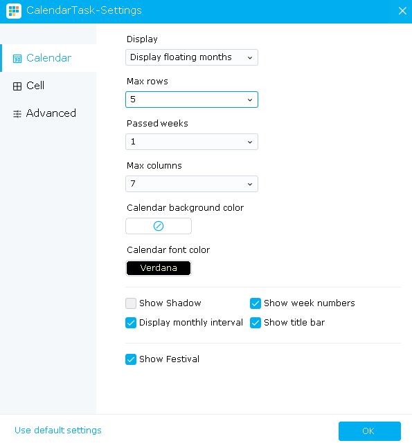Viewport: 412px width, 443px height.
Task: Click the no-color circle icon
Action: pyautogui.click(x=159, y=226)
